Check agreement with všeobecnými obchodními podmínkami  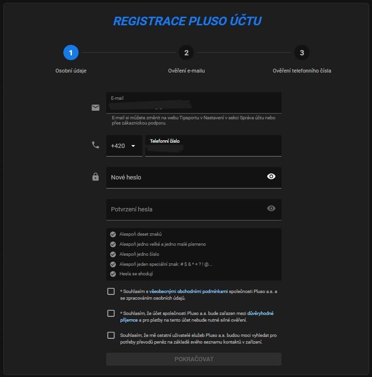(x=111, y=292)
